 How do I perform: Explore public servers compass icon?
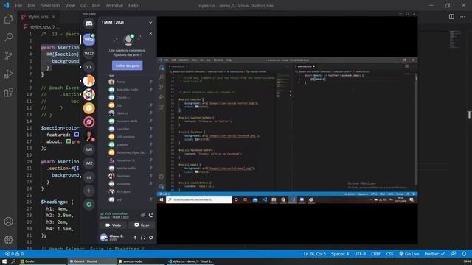point(88,205)
